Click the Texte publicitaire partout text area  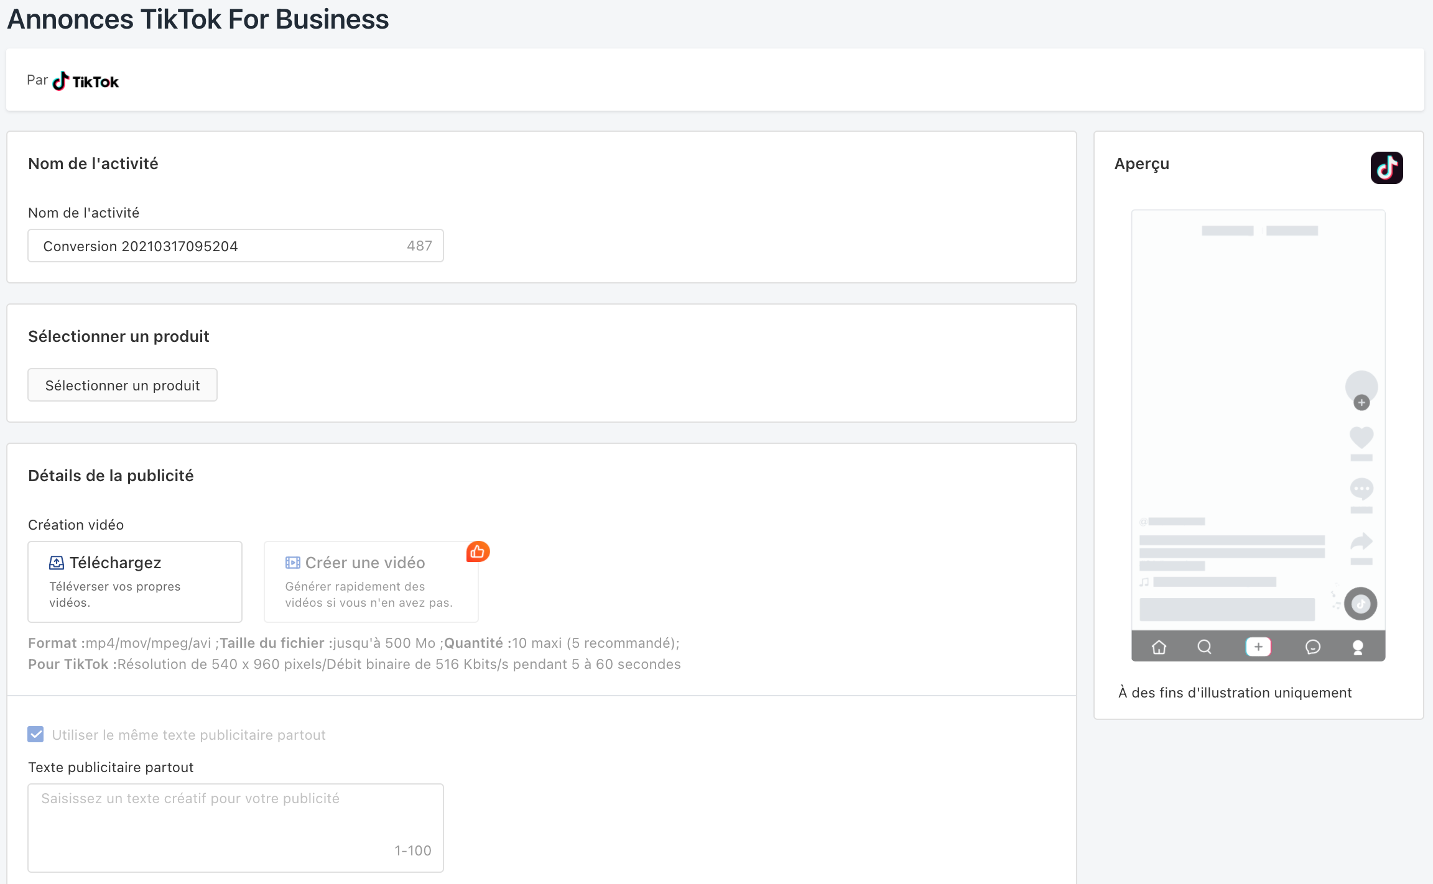click(x=236, y=827)
